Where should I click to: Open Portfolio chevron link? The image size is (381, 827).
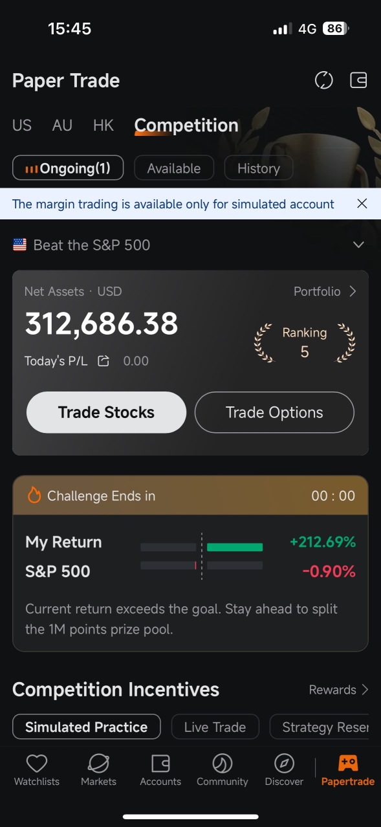[325, 291]
